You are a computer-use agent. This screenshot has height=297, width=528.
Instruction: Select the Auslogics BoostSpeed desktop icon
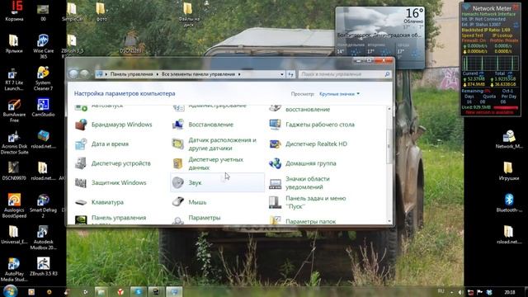point(14,205)
